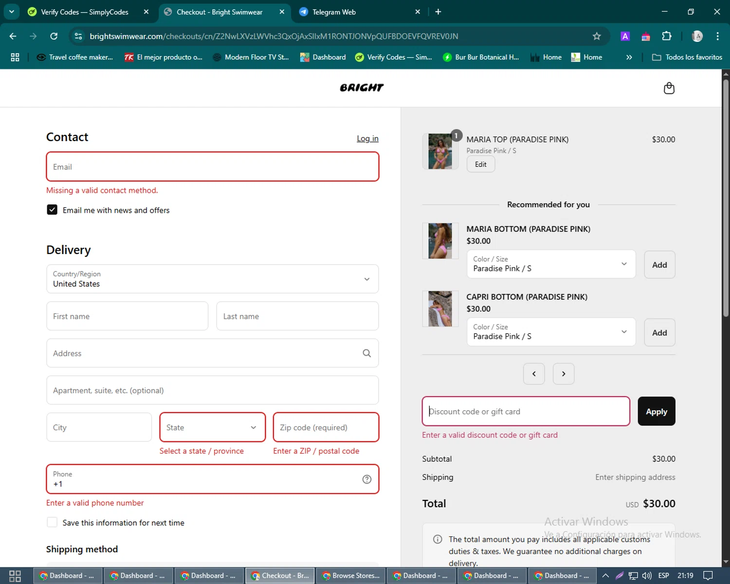This screenshot has width=730, height=584.
Task: Click the purple A extension icon
Action: pyautogui.click(x=625, y=36)
